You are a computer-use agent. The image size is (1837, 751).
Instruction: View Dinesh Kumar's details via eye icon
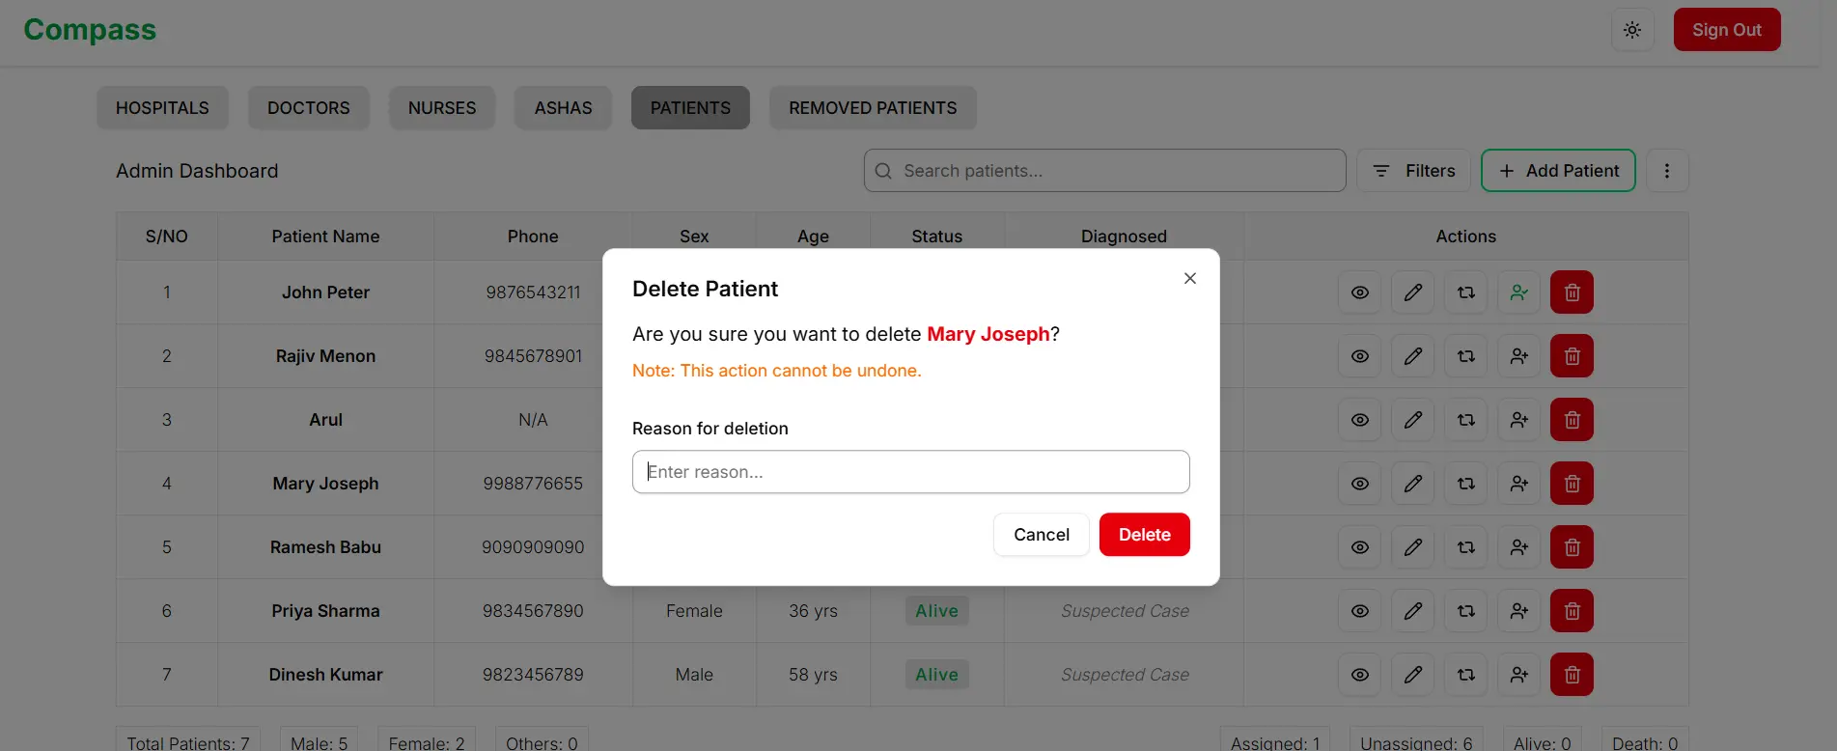pos(1360,675)
